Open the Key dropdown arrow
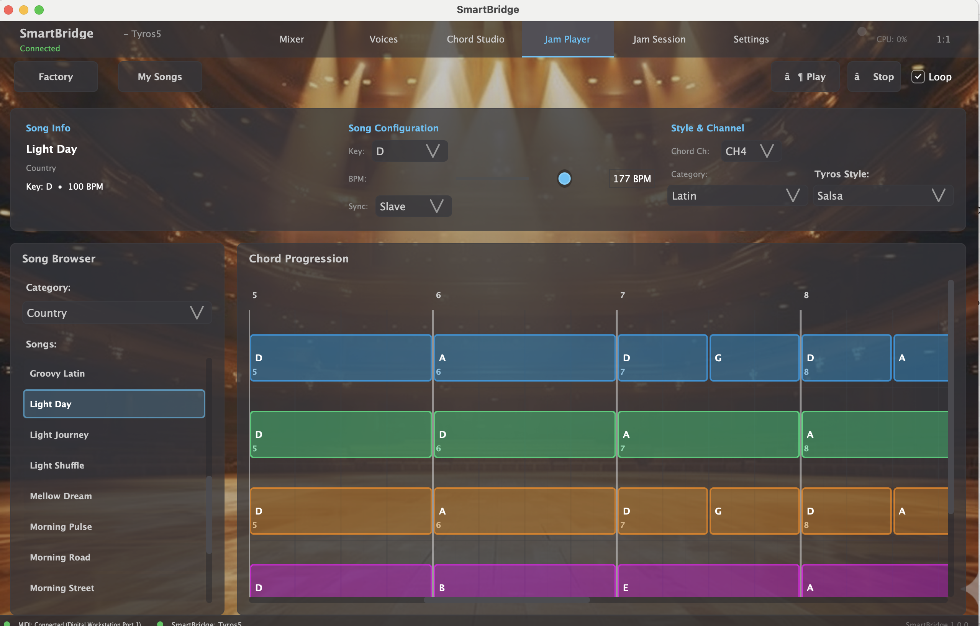Viewport: 980px width, 626px height. click(433, 151)
